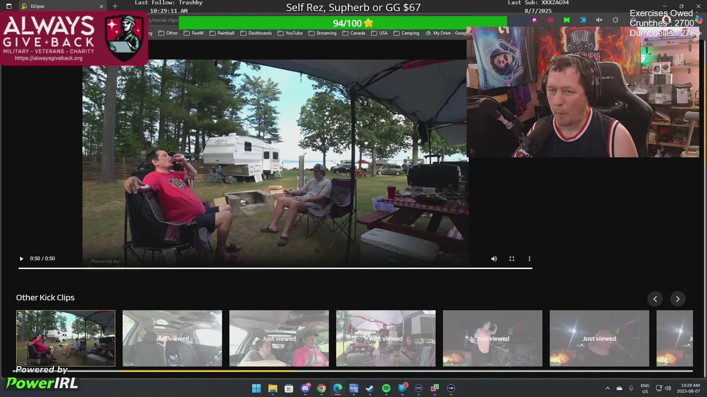Open Spotify from the taskbar
The height and width of the screenshot is (397, 707).
(386, 388)
